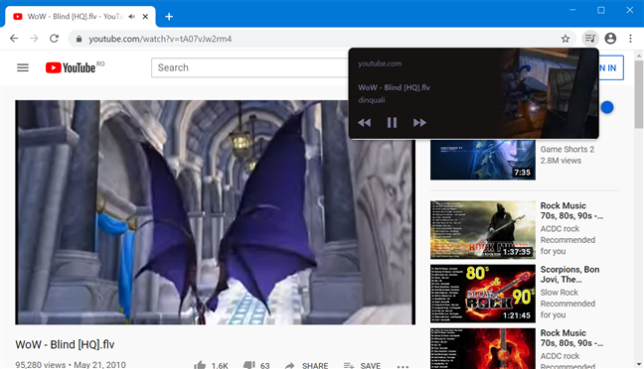Open YouTube hamburger guide menu
Screen dimensions: 644x369
[x=23, y=67]
